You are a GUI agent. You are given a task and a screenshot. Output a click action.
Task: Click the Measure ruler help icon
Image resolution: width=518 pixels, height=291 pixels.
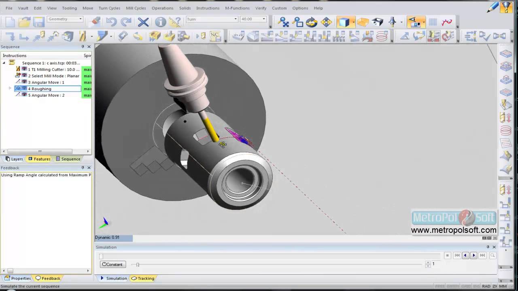175,22
